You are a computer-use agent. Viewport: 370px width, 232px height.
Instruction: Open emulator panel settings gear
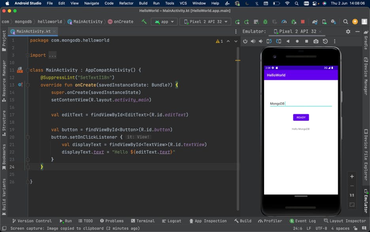(348, 31)
